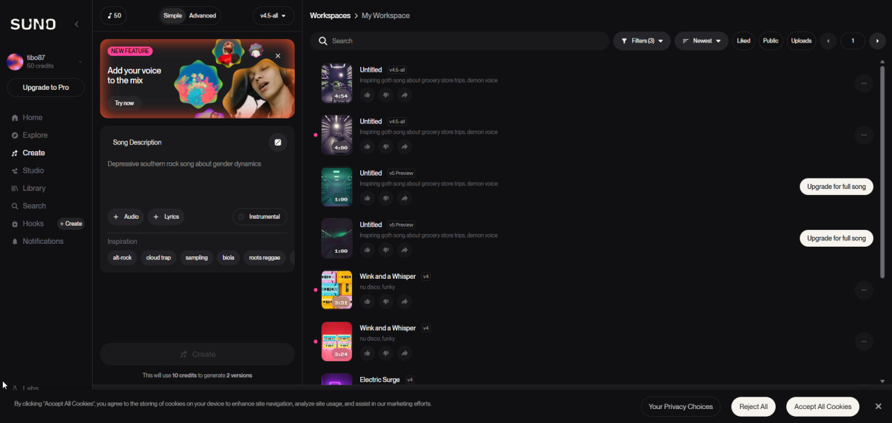This screenshot has height=423, width=892.
Task: Go to Home in sidebar
Action: coord(32,118)
